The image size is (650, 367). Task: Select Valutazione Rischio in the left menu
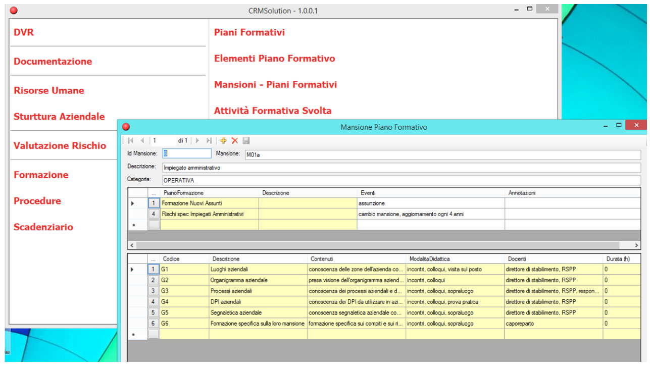pyautogui.click(x=60, y=146)
